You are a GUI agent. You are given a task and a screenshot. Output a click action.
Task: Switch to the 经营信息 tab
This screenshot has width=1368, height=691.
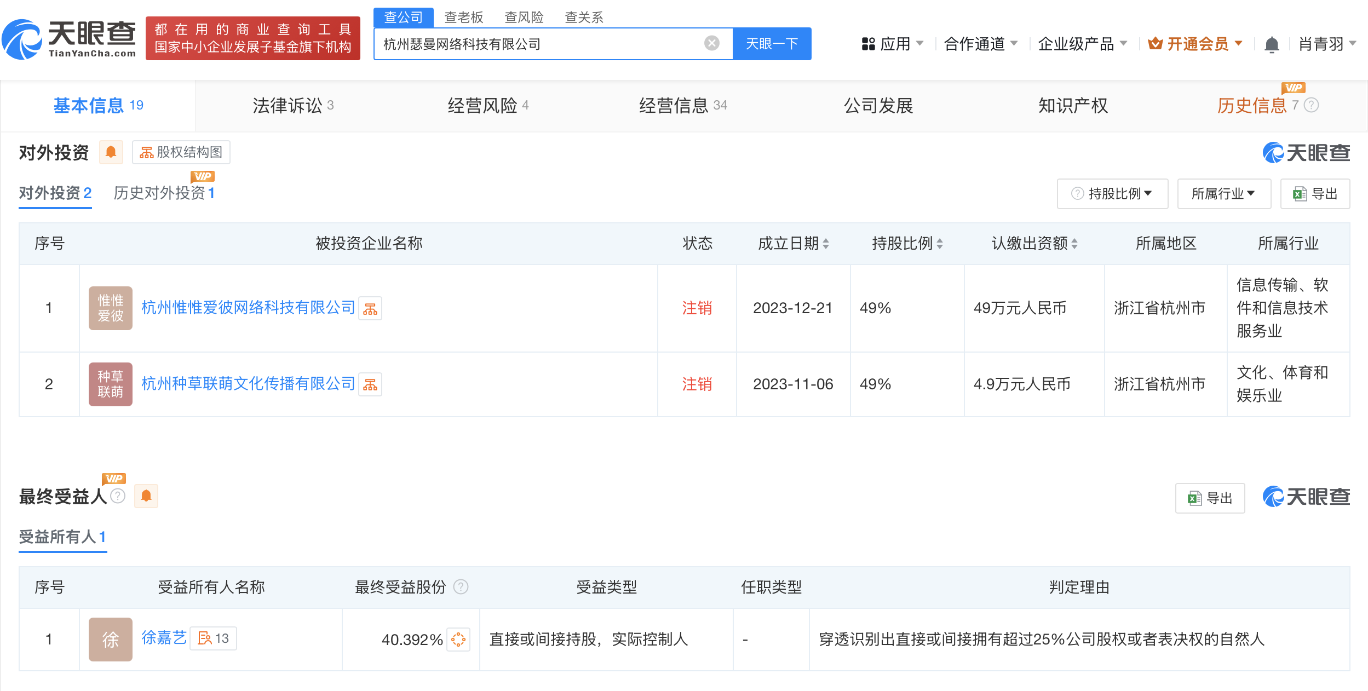coord(683,105)
